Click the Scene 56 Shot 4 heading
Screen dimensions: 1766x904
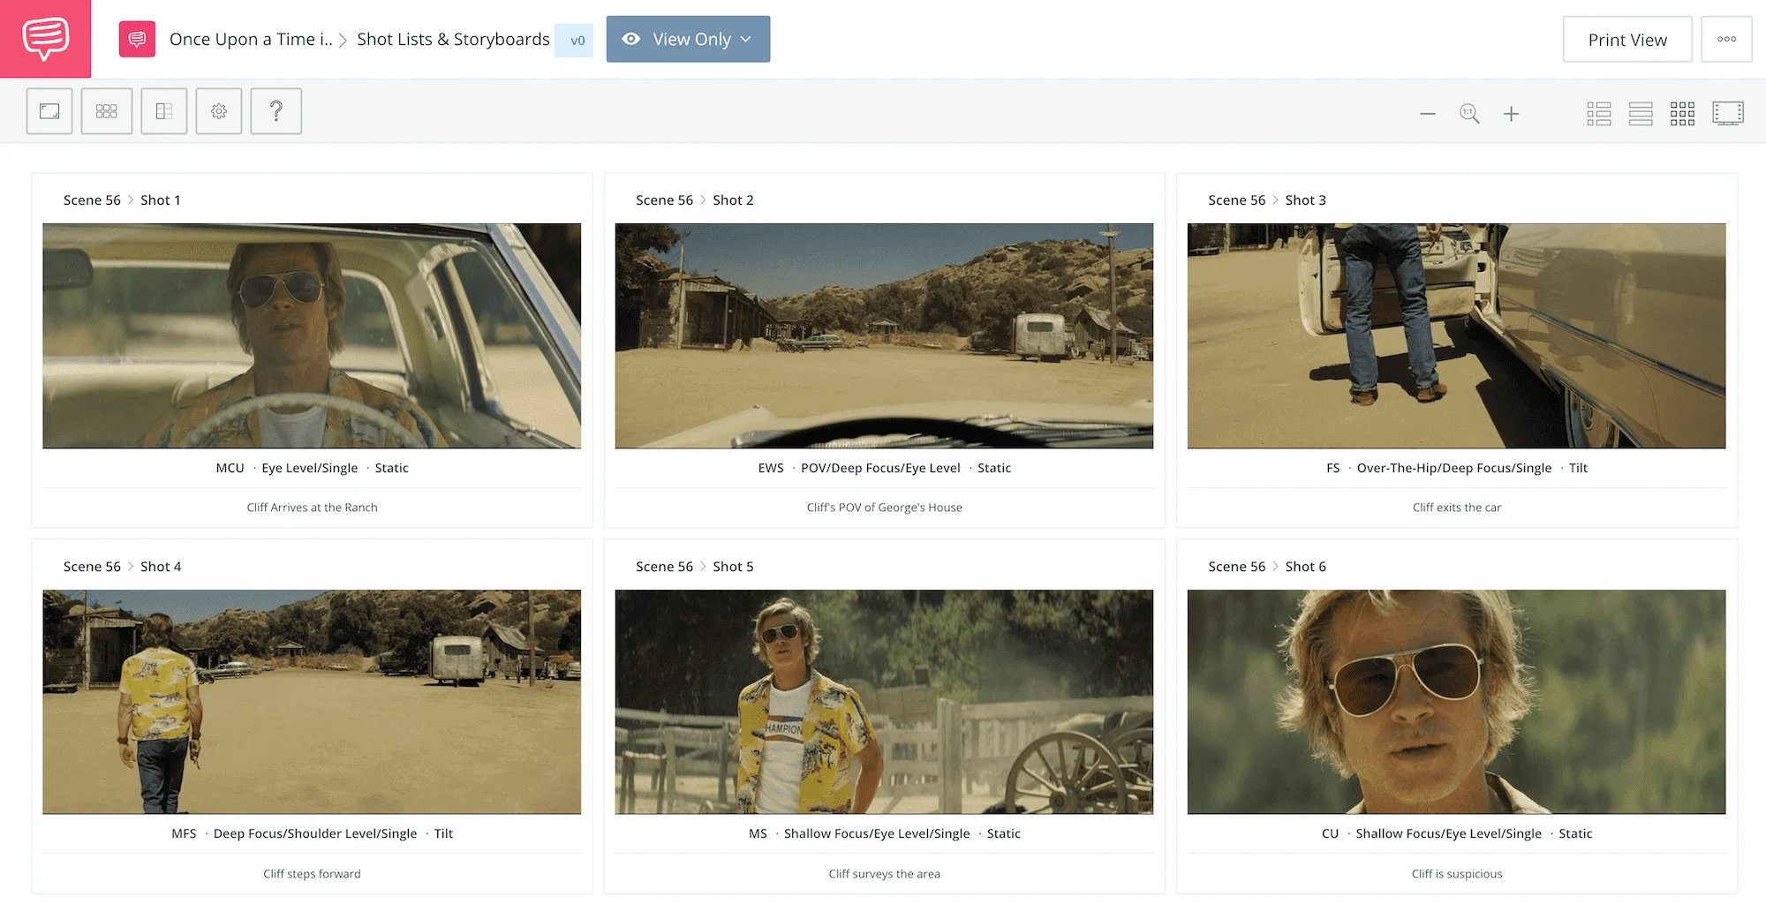coord(122,567)
